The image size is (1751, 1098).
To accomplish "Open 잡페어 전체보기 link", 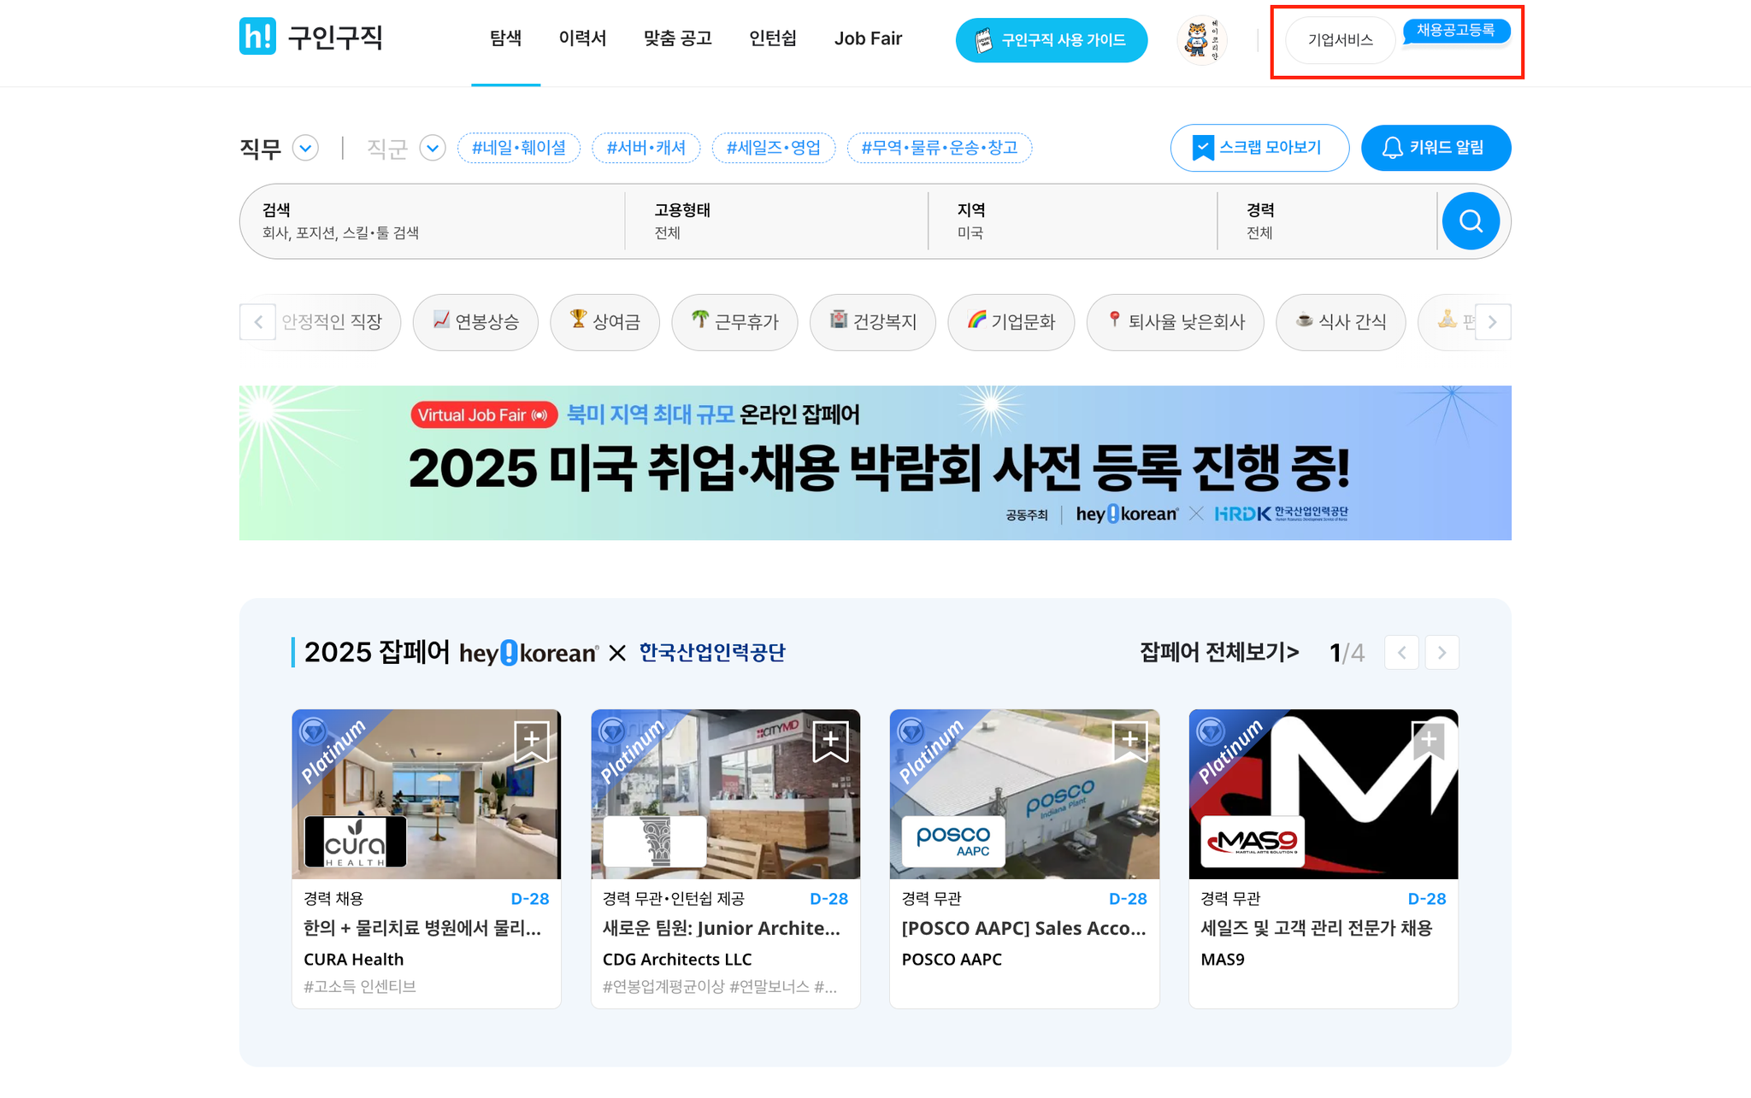I will tap(1219, 653).
